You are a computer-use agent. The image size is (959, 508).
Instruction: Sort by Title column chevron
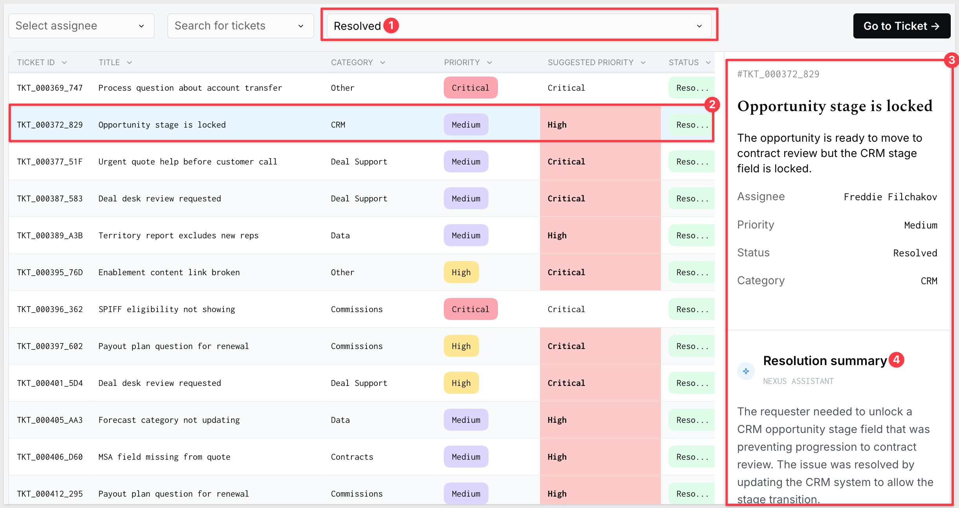click(129, 62)
